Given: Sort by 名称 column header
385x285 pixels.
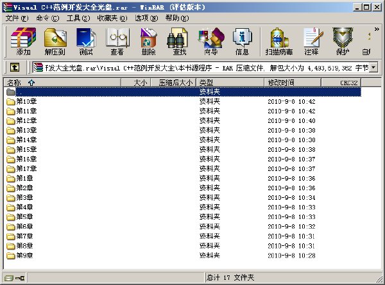Looking at the screenshot, I should tap(62, 83).
